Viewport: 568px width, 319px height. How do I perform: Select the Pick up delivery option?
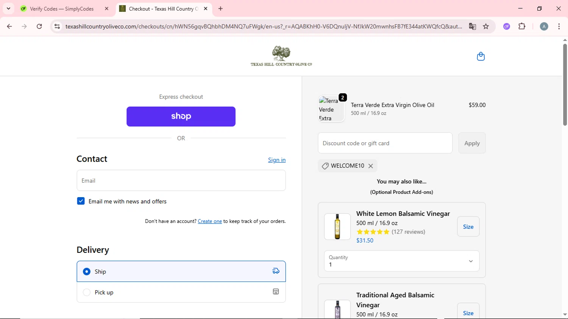click(181, 292)
